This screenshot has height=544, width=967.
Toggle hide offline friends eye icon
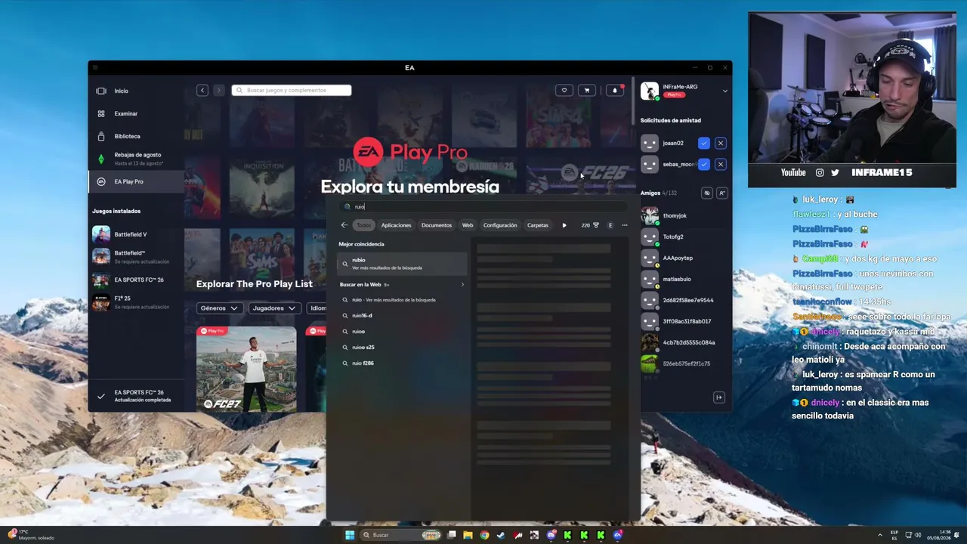point(707,193)
